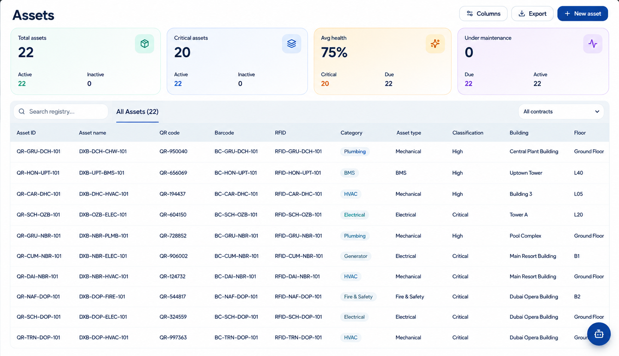This screenshot has width=619, height=356.
Task: Open asset QR-NAF-DOP-101
Action: pos(38,297)
